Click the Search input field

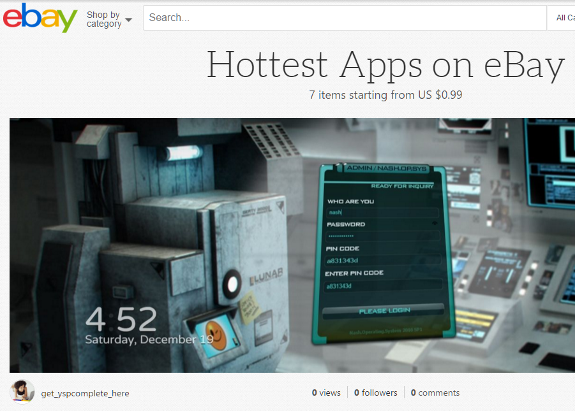345,18
